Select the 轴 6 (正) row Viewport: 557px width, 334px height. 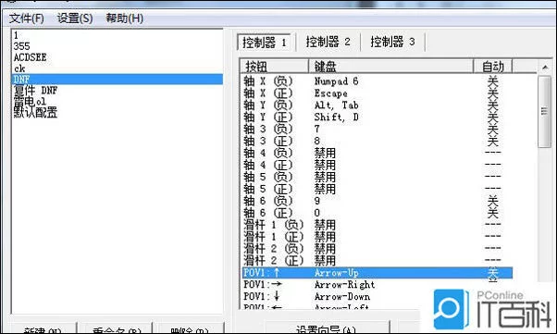378,213
